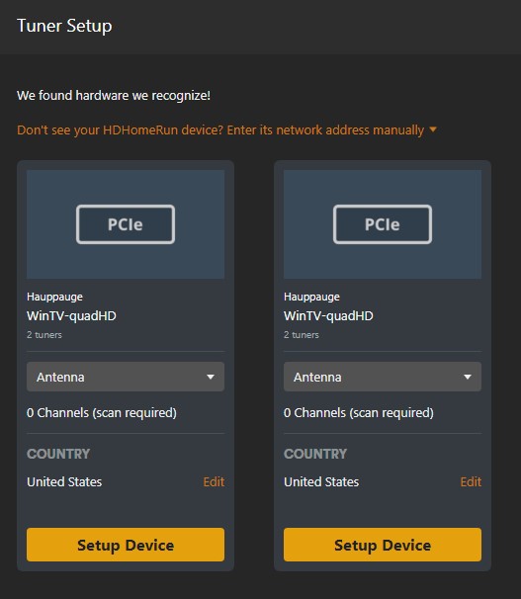Click '2 tuners' text on left card
Image resolution: width=521 pixels, height=599 pixels.
click(x=44, y=335)
